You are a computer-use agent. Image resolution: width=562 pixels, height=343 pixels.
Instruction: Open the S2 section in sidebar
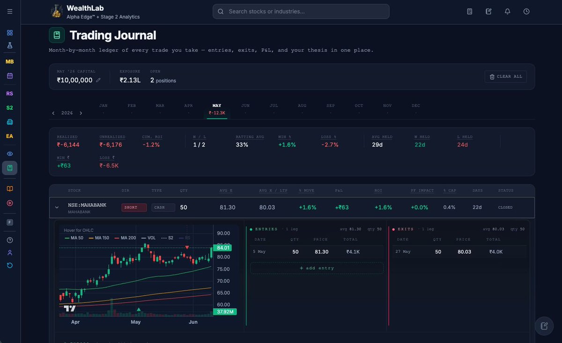click(10, 108)
